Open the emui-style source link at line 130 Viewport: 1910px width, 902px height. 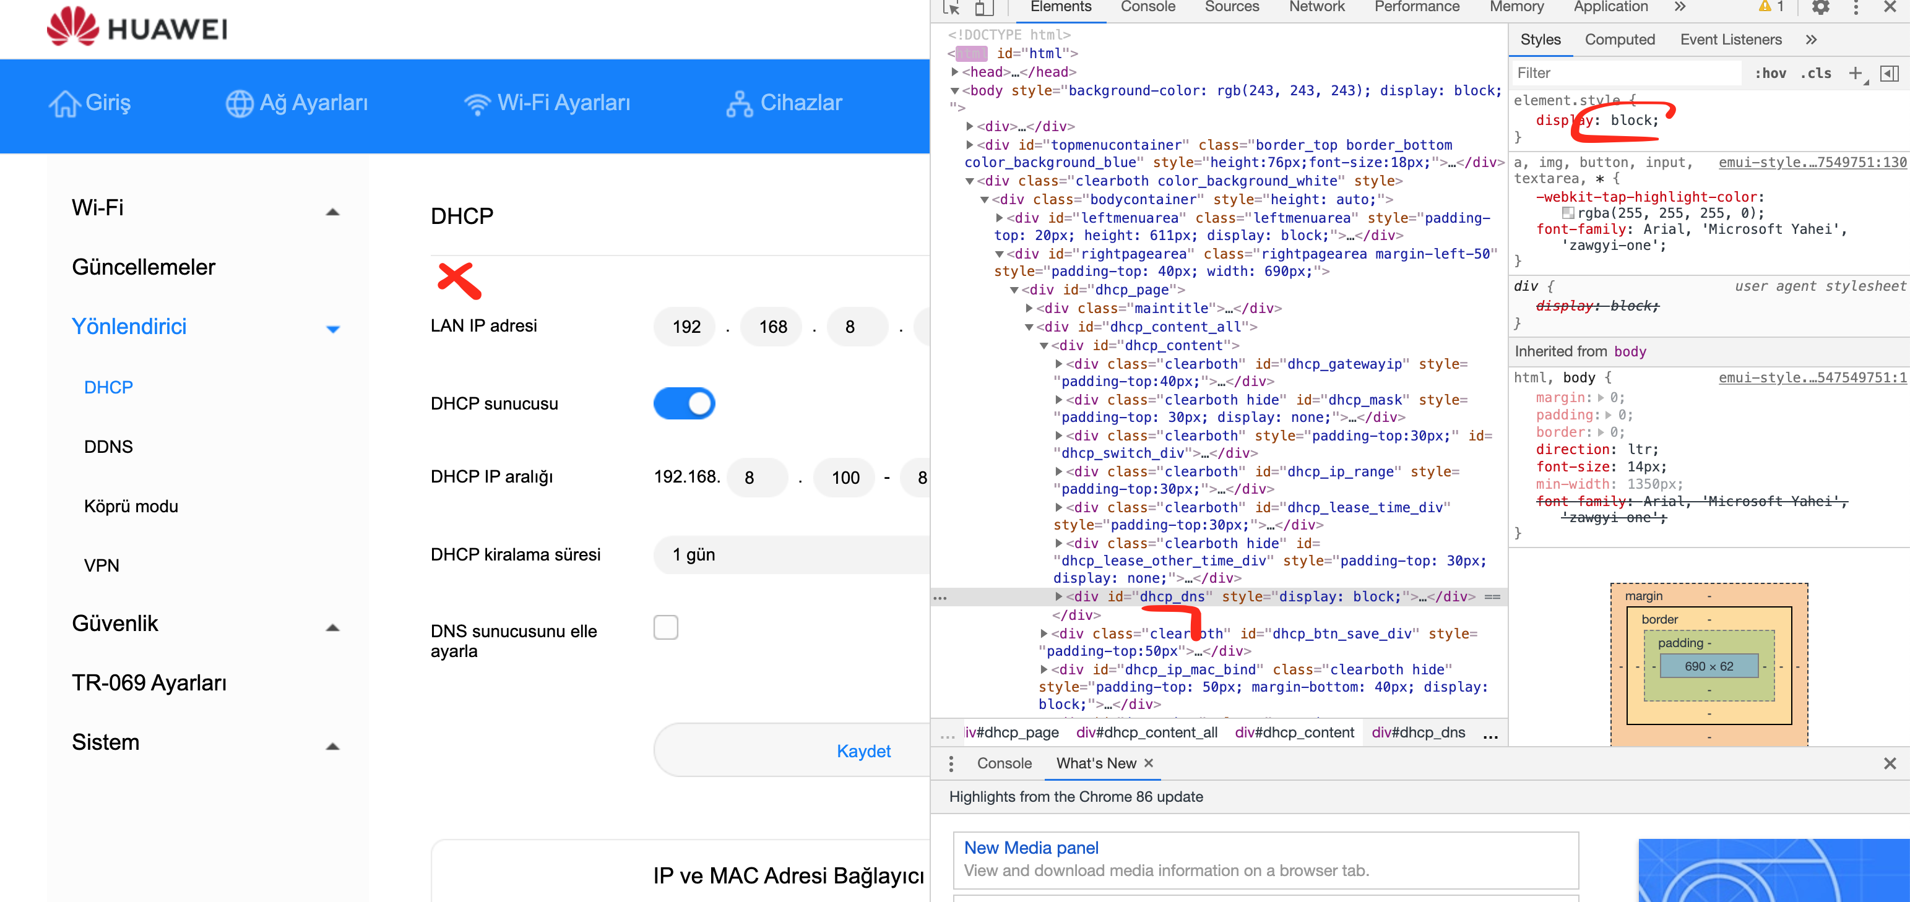(1812, 161)
